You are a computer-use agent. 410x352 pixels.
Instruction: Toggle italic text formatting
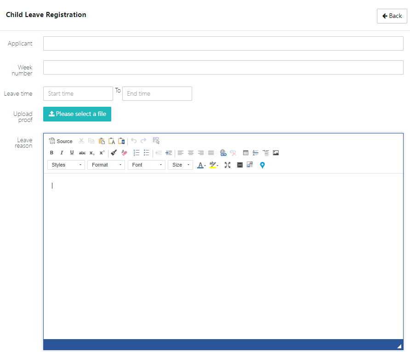(x=62, y=153)
